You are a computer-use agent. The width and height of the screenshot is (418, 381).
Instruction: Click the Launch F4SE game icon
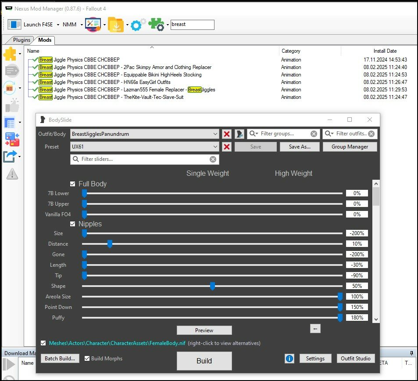tap(14, 24)
